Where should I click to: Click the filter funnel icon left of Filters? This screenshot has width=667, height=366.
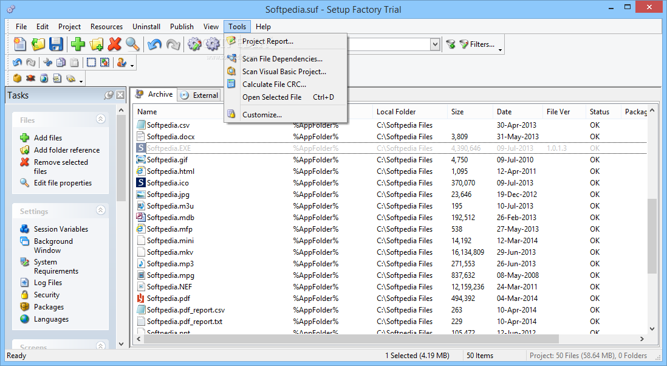(x=451, y=44)
